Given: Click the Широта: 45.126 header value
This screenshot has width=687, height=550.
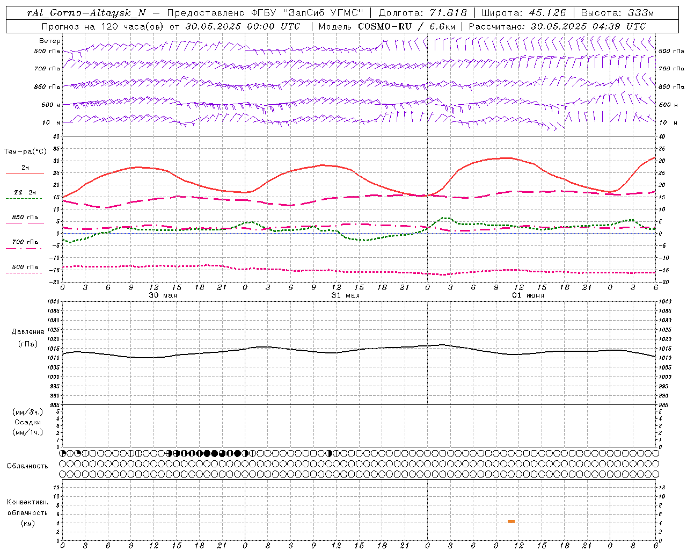Looking at the screenshot, I should pos(524,13).
